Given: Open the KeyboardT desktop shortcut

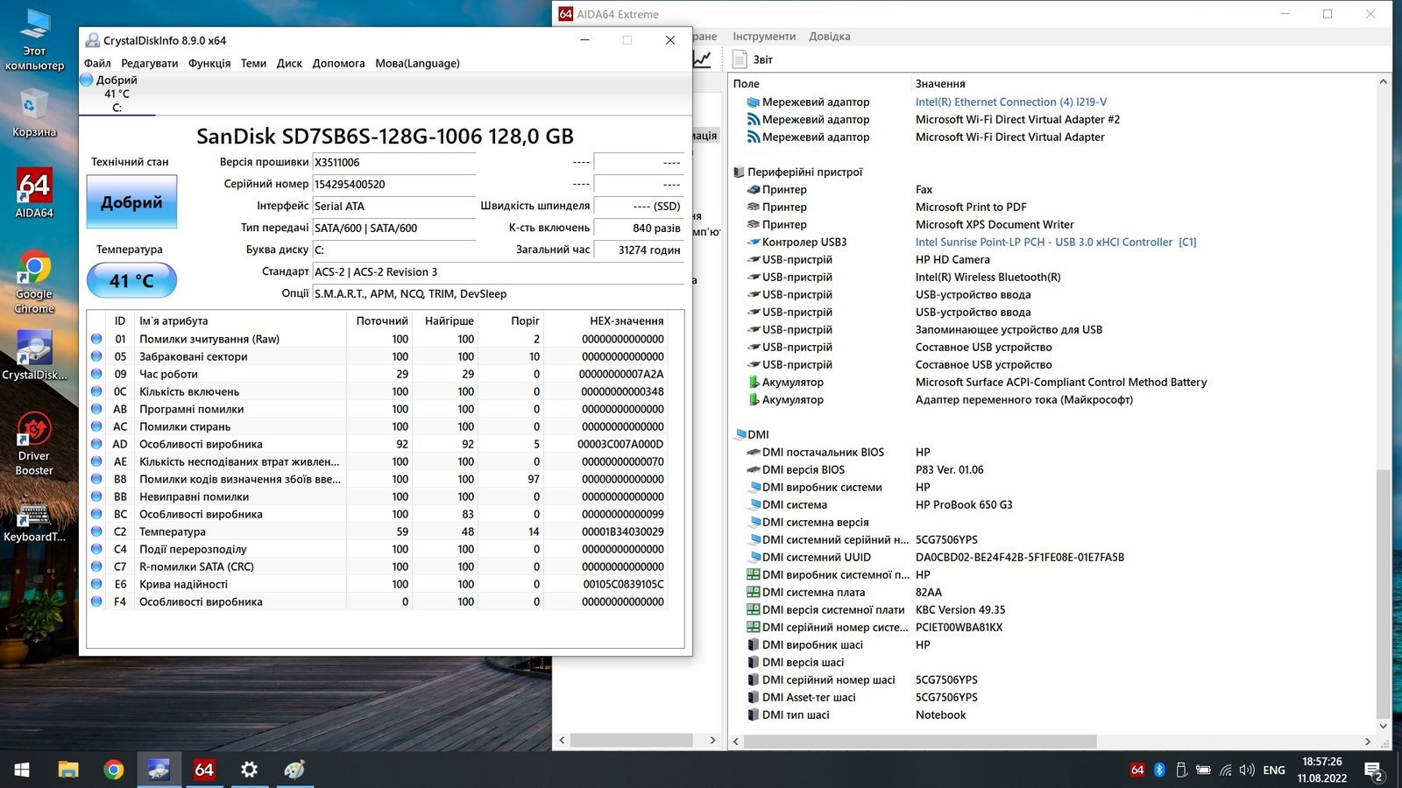Looking at the screenshot, I should [x=34, y=519].
